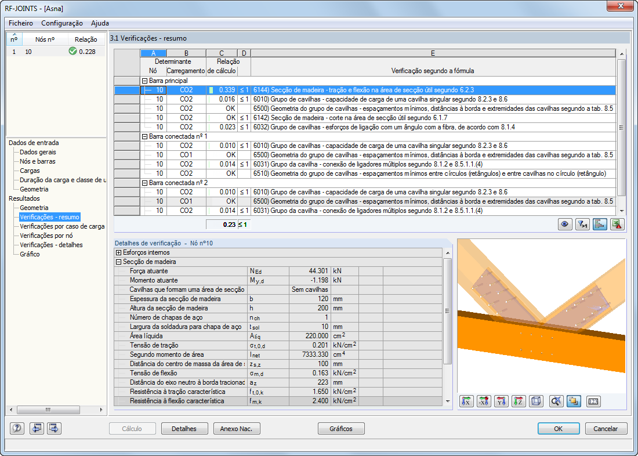638x456 pixels.
Task: Click the Anexo Nac. button
Action: click(x=237, y=429)
